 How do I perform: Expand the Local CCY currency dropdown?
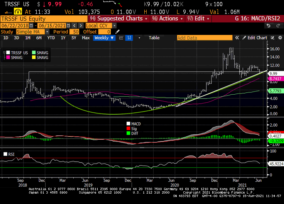114,26
